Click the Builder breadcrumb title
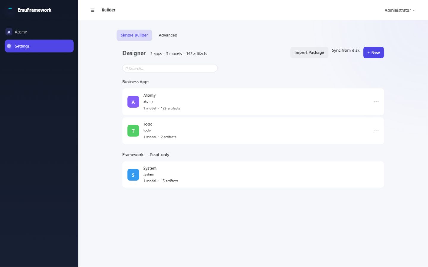 pos(108,10)
